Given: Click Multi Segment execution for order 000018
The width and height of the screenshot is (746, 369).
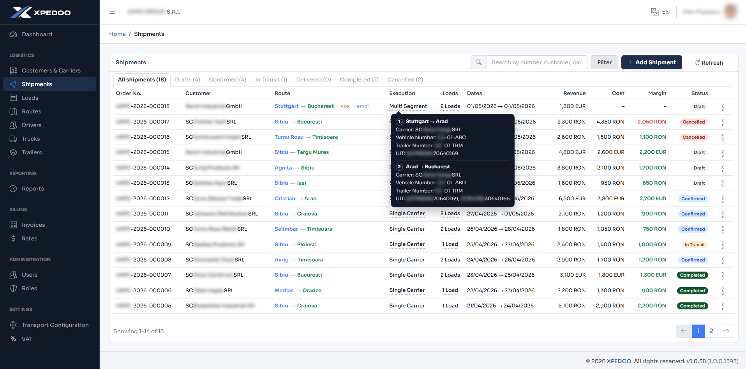Looking at the screenshot, I should point(408,106).
